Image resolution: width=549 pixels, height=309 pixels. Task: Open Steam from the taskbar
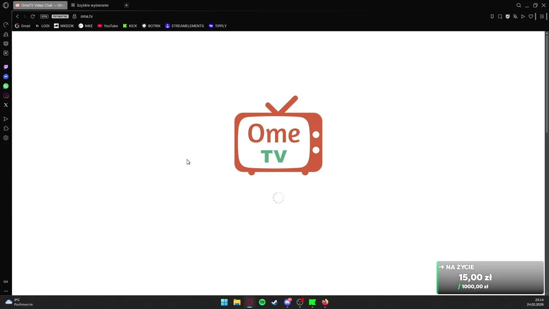tap(274, 302)
